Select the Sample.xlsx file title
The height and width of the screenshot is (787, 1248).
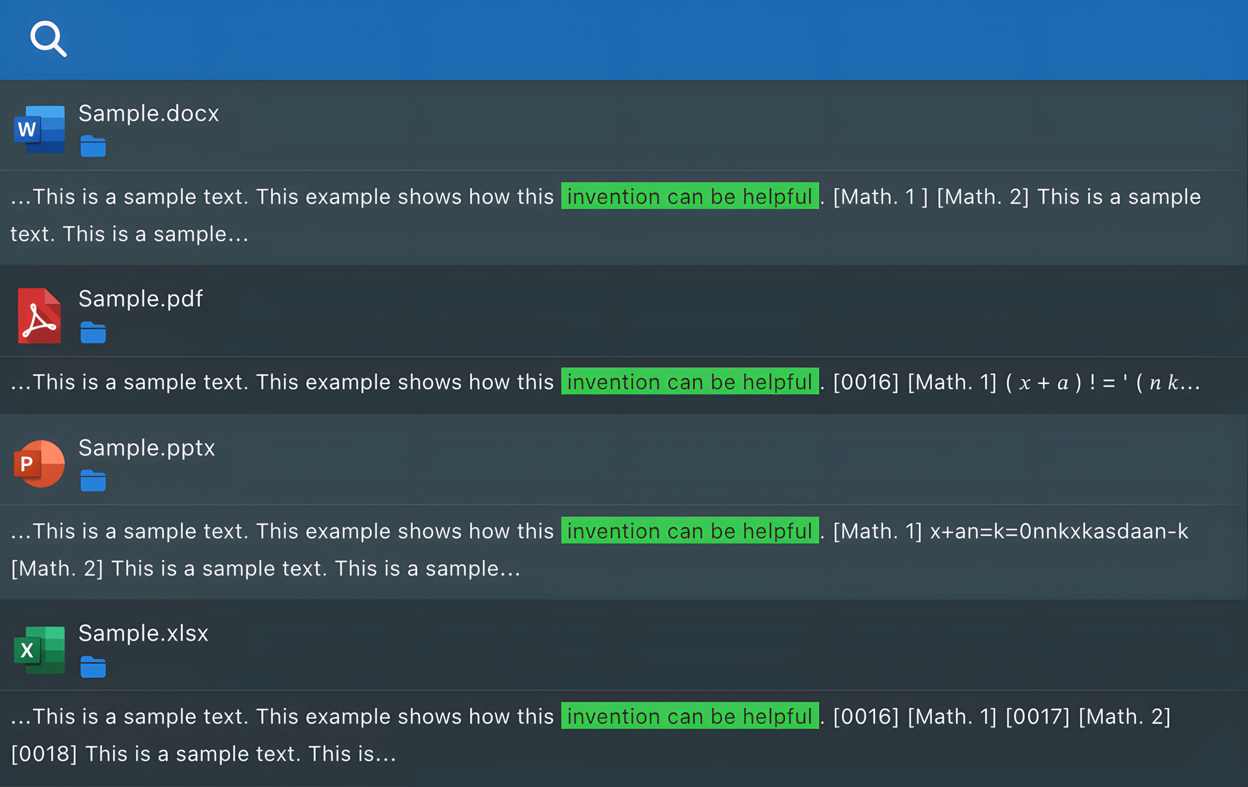pyautogui.click(x=143, y=633)
